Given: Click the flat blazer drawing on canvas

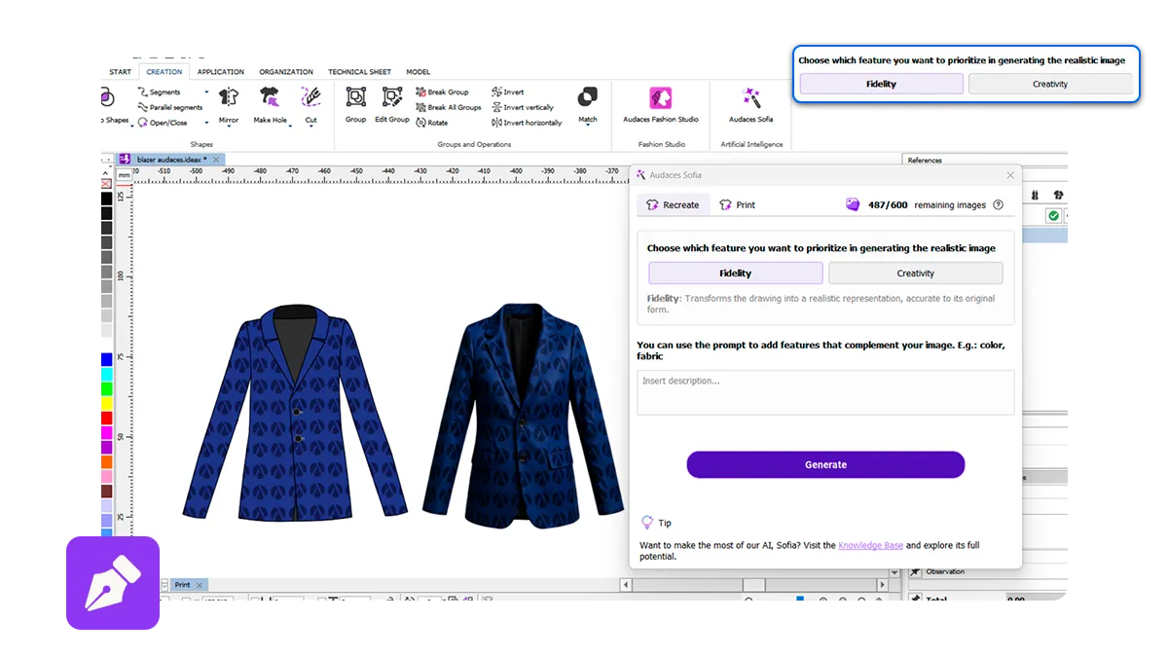Looking at the screenshot, I should pos(295,413).
